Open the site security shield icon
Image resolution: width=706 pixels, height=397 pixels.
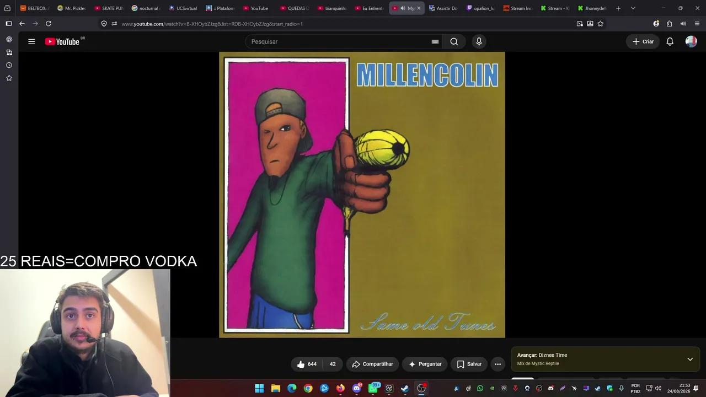pyautogui.click(x=104, y=24)
